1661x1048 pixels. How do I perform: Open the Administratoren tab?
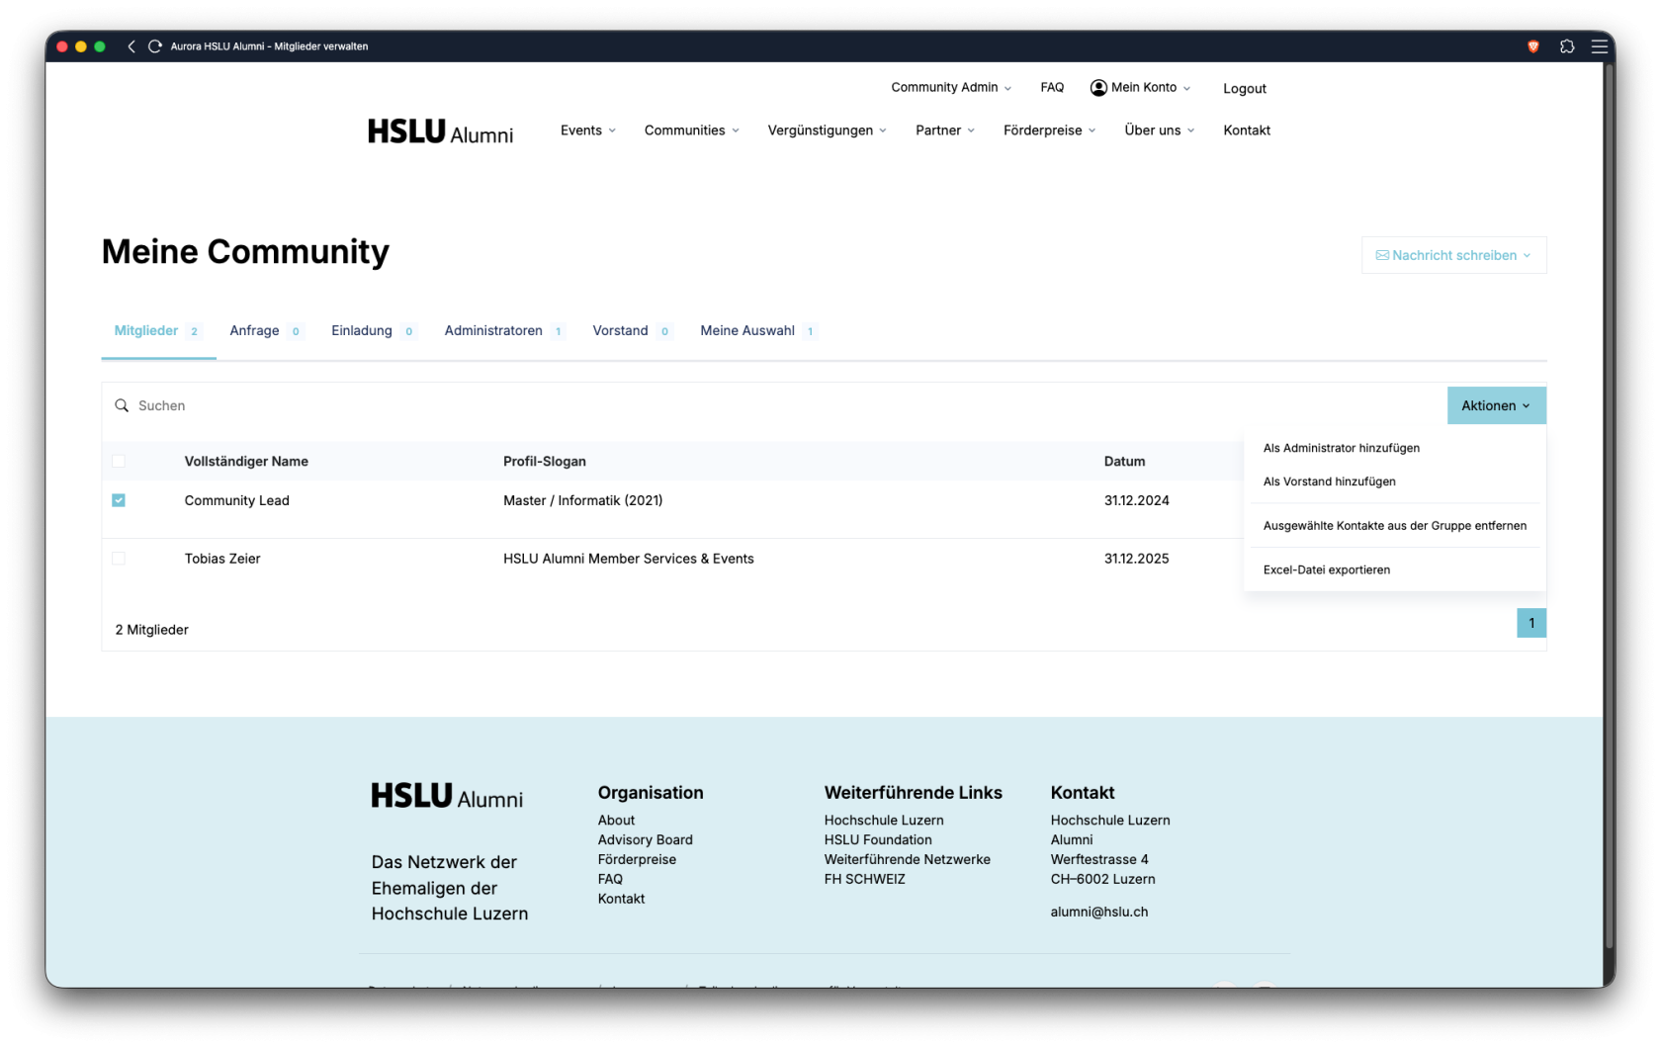tap(504, 331)
